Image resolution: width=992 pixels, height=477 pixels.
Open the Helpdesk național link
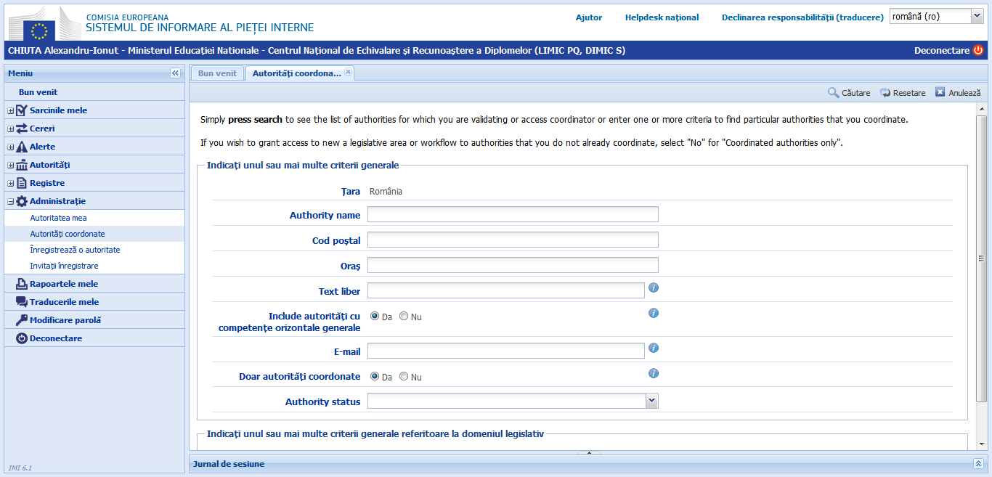[x=662, y=17]
